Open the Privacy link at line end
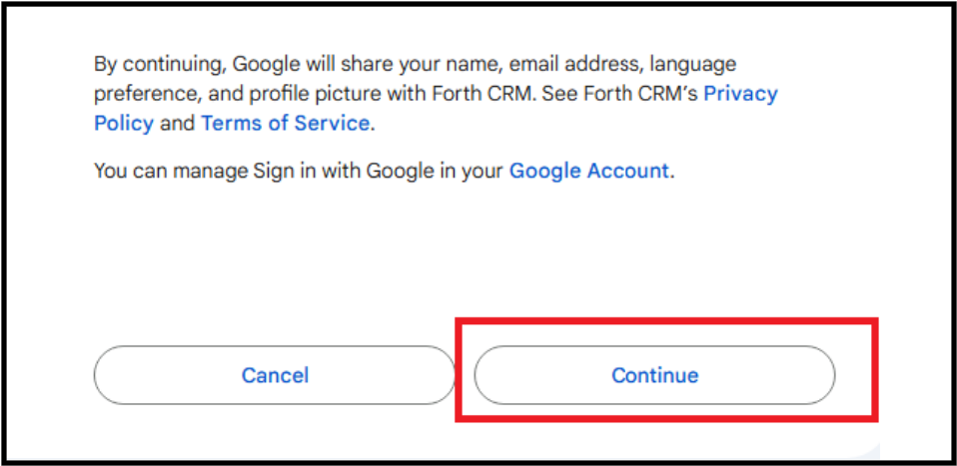This screenshot has width=957, height=466. pyautogui.click(x=740, y=94)
